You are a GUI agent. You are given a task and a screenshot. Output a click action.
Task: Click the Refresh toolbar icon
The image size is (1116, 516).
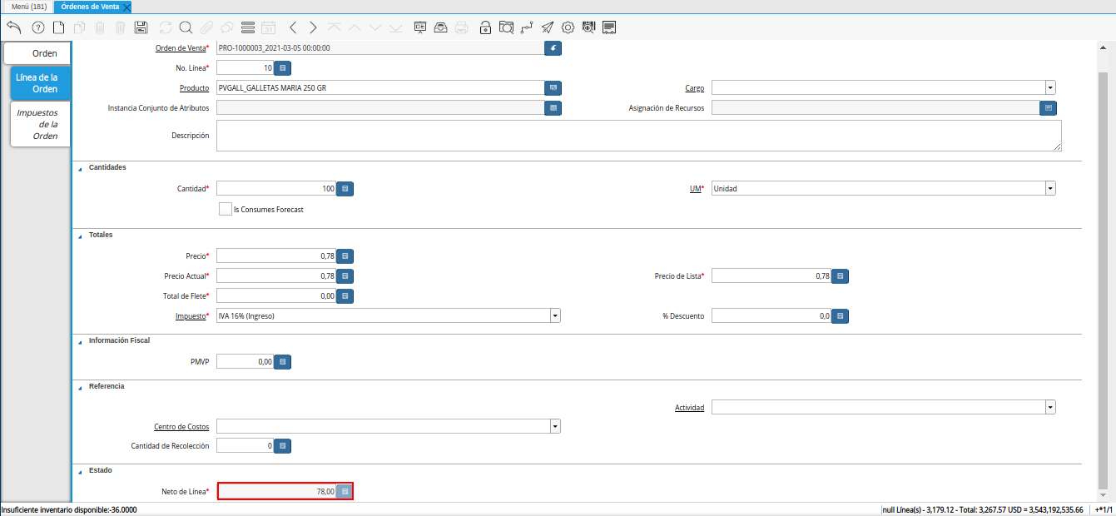(x=166, y=27)
